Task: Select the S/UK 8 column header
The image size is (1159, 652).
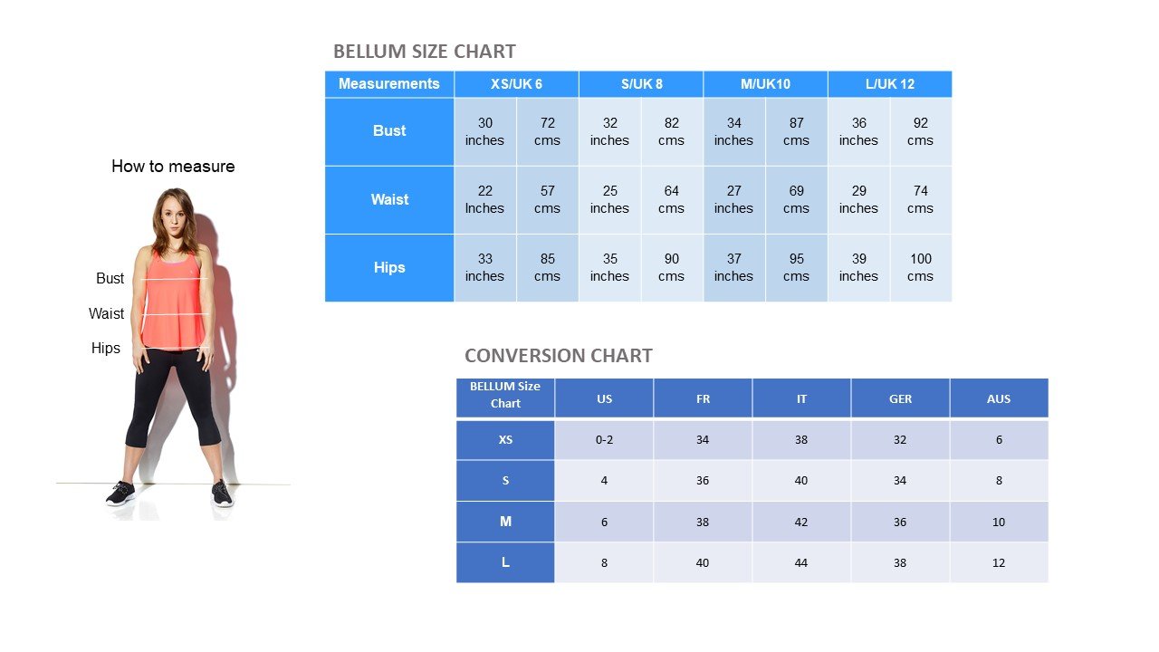Action: (x=641, y=84)
